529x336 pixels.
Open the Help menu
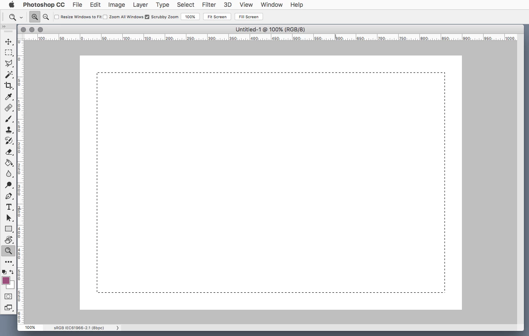(297, 5)
